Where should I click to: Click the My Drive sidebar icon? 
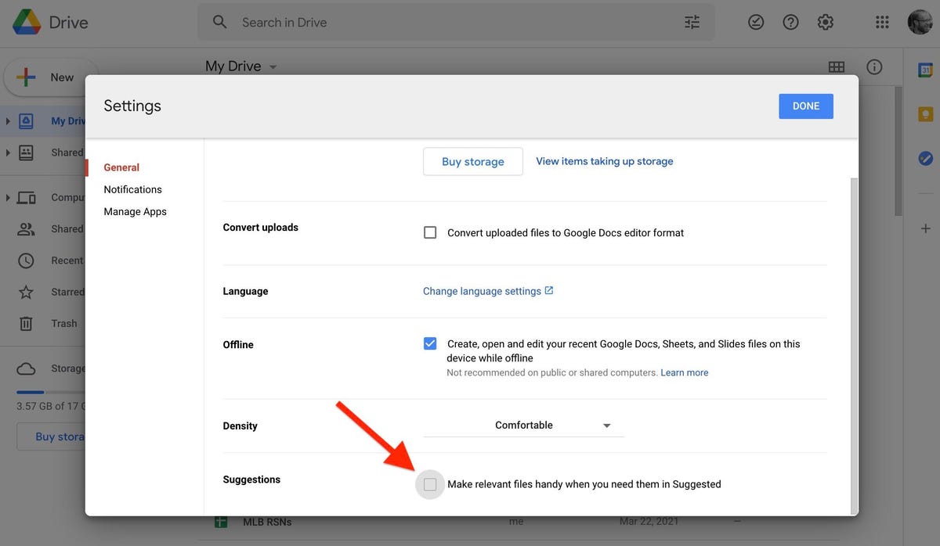pos(26,121)
